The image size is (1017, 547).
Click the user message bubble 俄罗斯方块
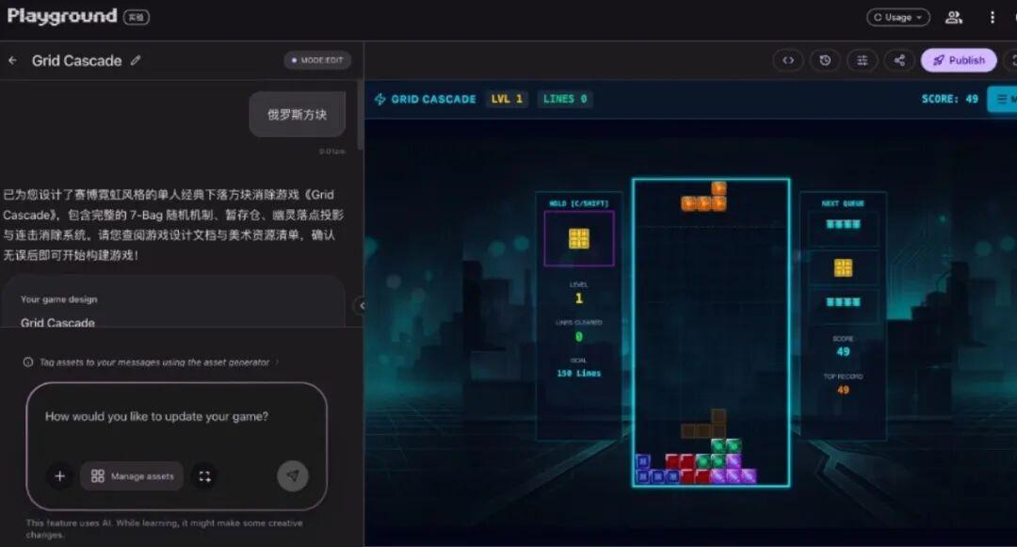pos(297,114)
